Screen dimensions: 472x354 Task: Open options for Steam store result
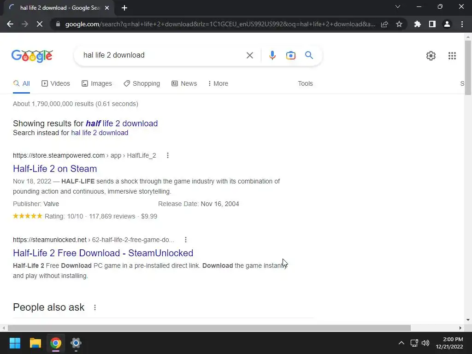[x=168, y=155]
